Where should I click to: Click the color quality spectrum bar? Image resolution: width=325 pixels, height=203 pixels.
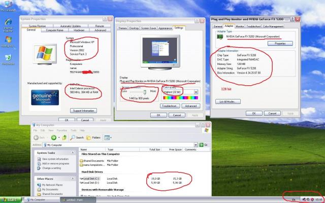click(x=181, y=97)
